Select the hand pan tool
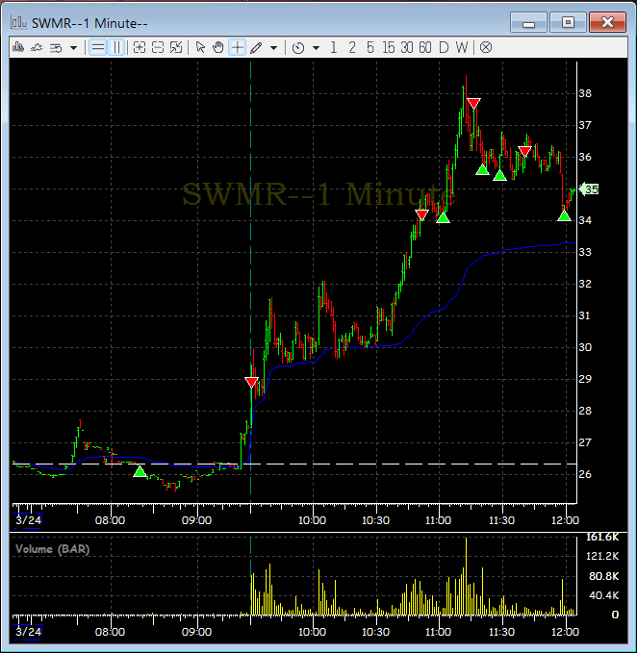 click(x=217, y=47)
